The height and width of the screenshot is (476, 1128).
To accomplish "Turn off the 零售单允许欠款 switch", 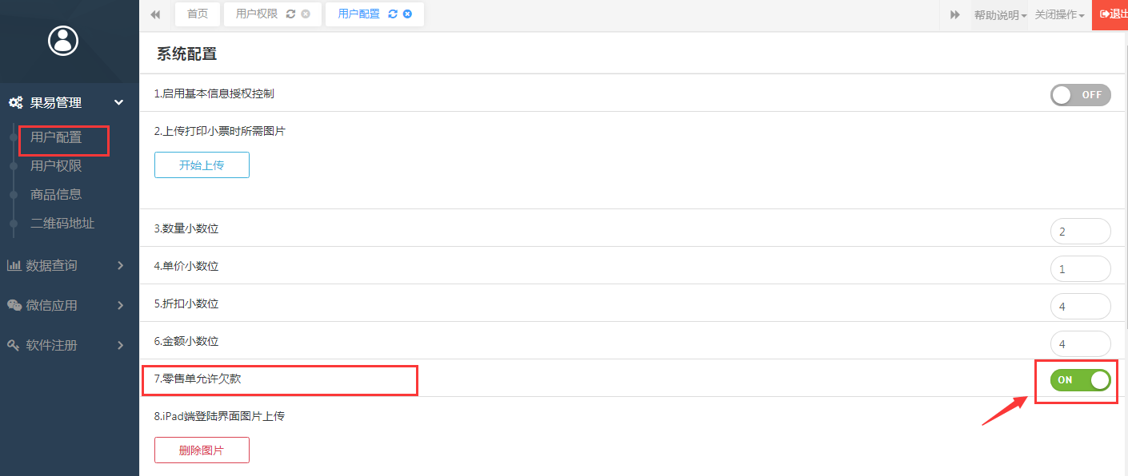I will 1081,380.
